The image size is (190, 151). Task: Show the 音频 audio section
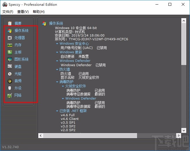point(18,81)
